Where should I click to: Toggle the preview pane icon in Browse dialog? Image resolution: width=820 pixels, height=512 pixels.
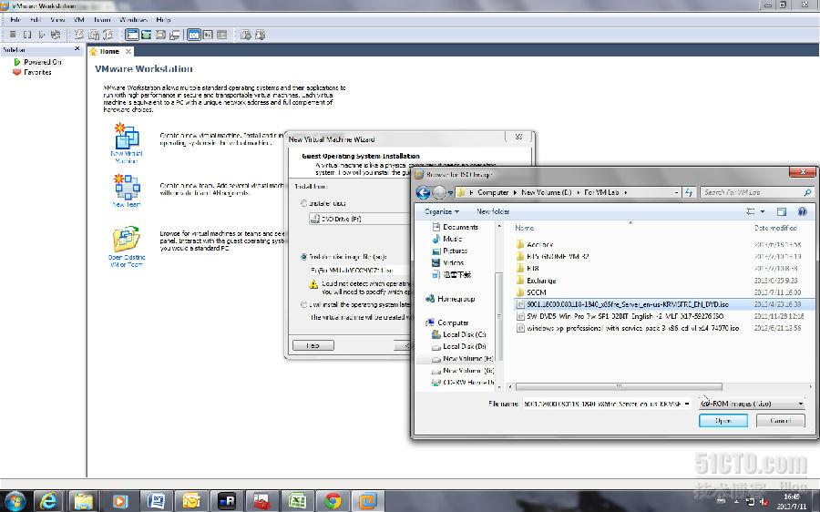tap(782, 211)
